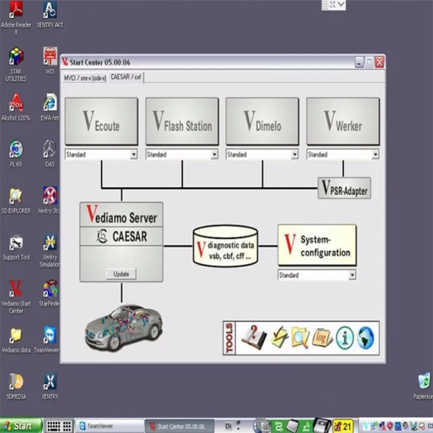Click the Vediamo V tray icon
The image size is (433, 433).
pyautogui.click(x=366, y=427)
